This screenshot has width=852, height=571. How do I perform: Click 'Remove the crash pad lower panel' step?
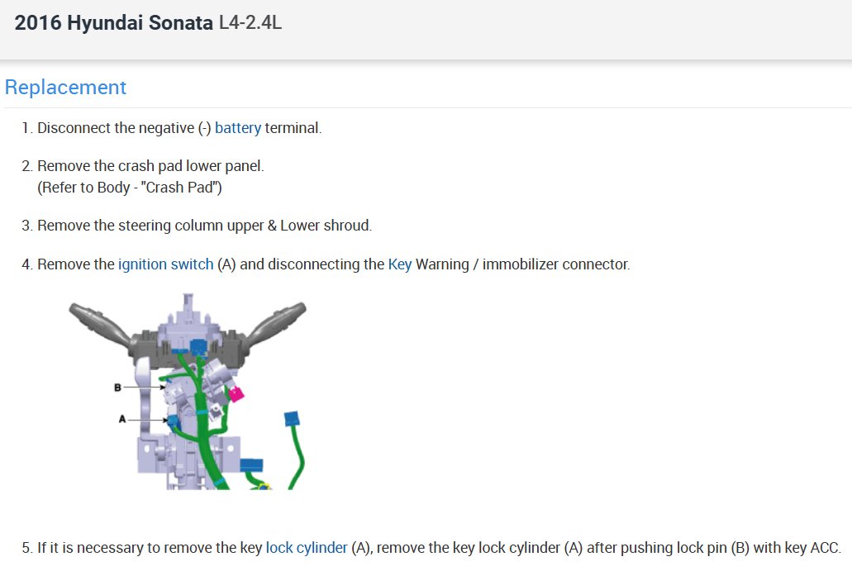[x=150, y=166]
